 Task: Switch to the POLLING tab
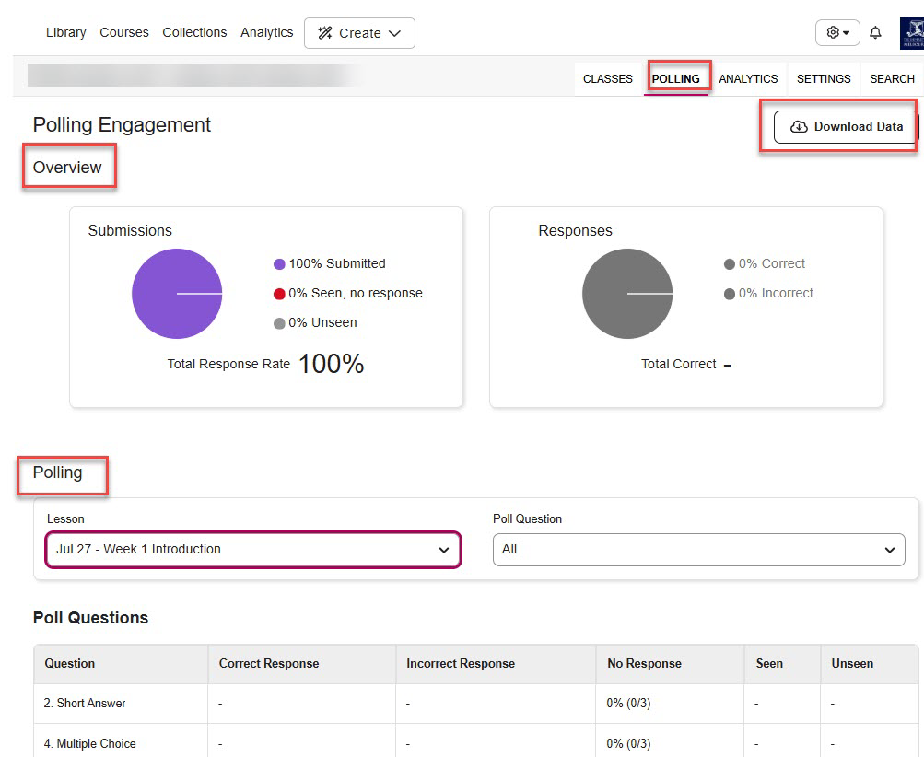[x=676, y=79]
